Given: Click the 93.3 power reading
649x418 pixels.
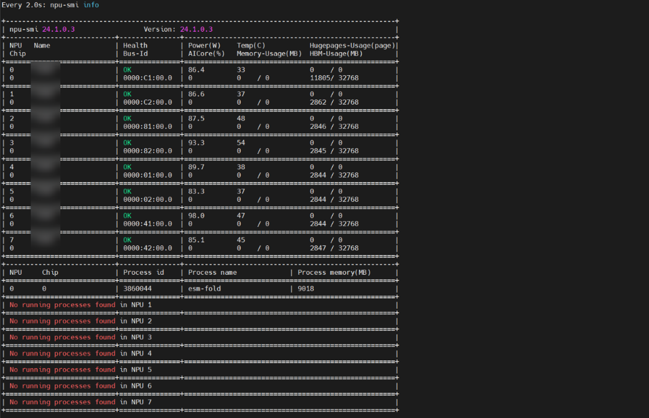Looking at the screenshot, I should pyautogui.click(x=196, y=143).
